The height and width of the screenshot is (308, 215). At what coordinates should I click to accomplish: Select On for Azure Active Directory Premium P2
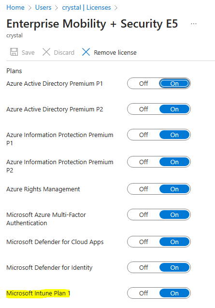tap(174, 109)
